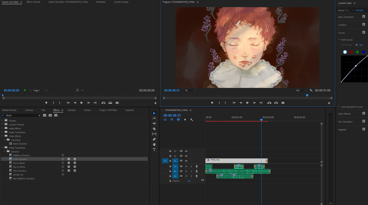Hide track V1 with eye icon
This screenshot has height=205, width=368.
click(x=186, y=161)
